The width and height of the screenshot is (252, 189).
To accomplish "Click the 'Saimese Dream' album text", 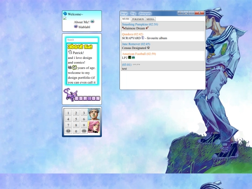I will pyautogui.click(x=135, y=28).
